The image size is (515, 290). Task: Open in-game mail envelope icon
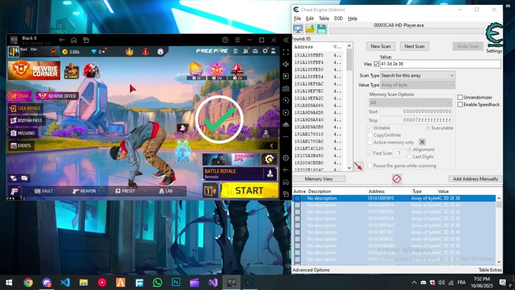pyautogui.click(x=255, y=51)
